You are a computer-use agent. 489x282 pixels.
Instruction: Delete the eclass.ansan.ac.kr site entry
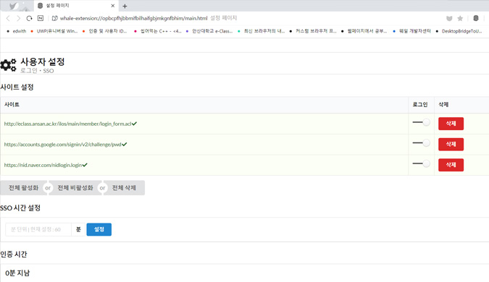click(451, 124)
